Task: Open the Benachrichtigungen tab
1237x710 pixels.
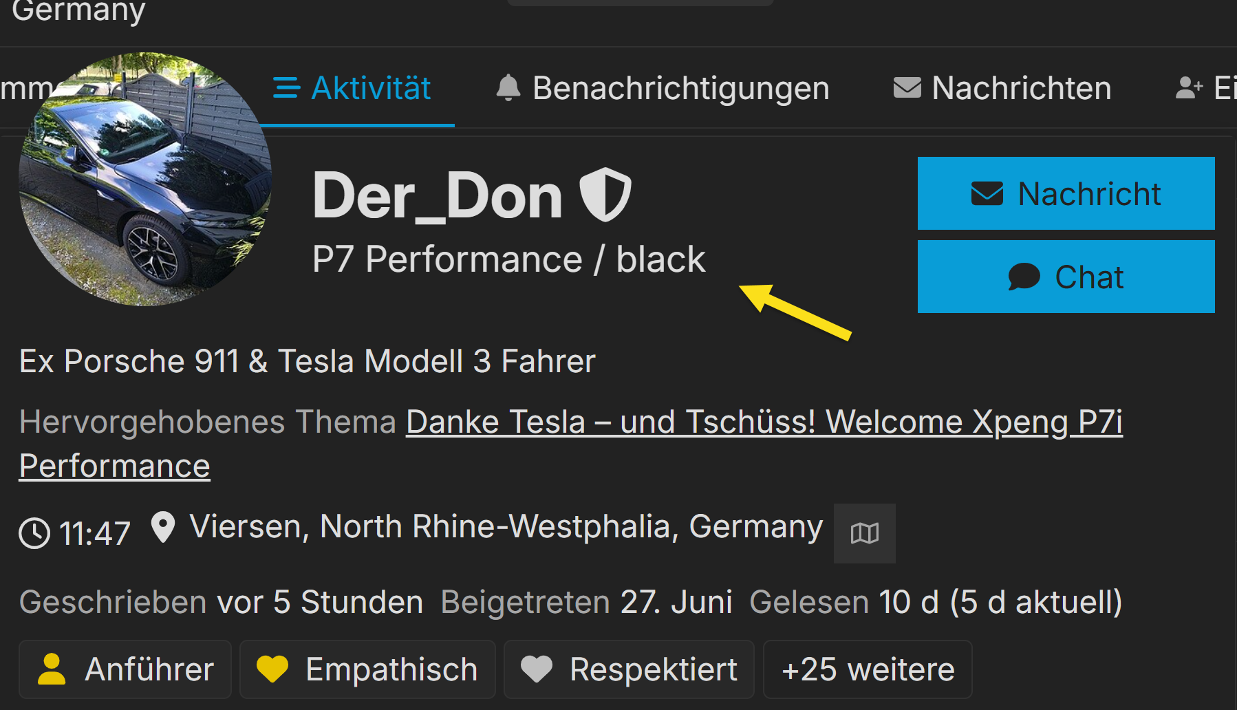Action: click(x=663, y=88)
